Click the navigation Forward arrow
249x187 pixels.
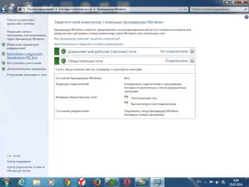point(11,9)
